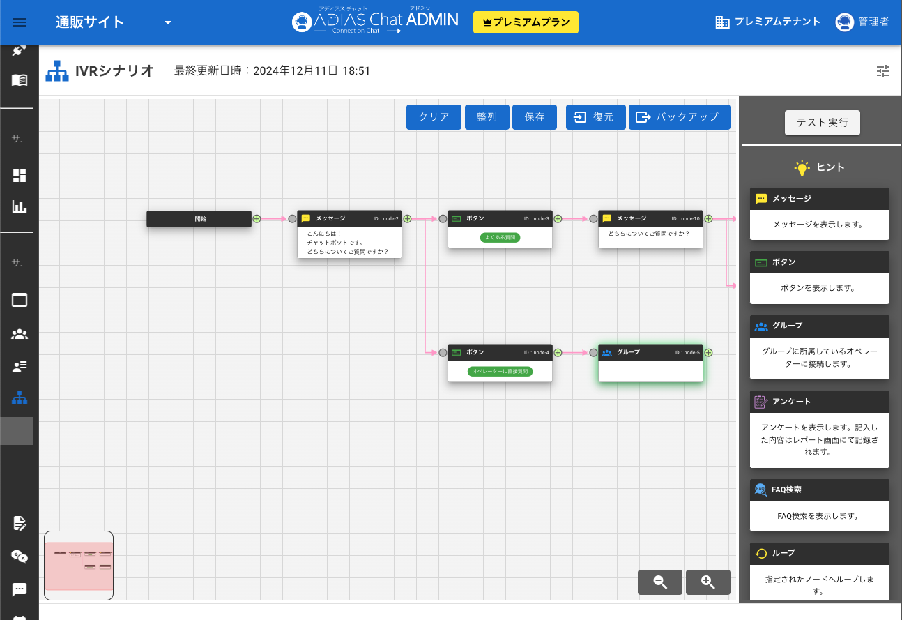
Task: Open the bar chart reports icon
Action: 20,206
